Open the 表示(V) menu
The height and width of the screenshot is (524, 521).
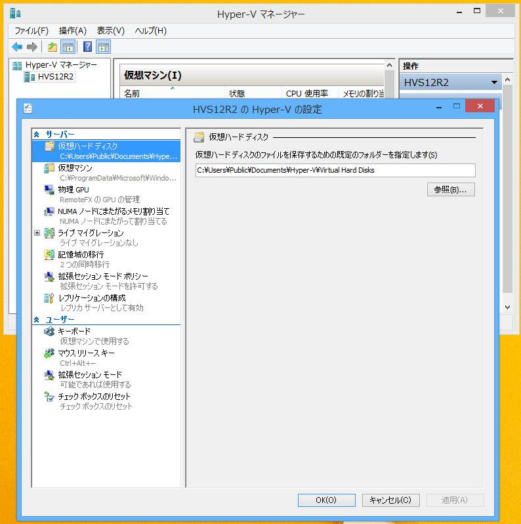point(110,31)
